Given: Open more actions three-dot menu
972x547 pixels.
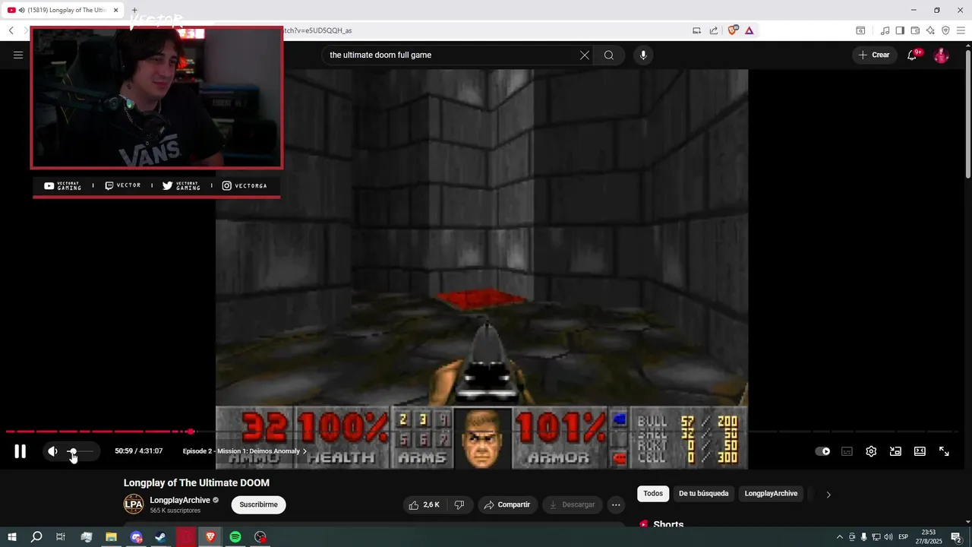Looking at the screenshot, I should [x=616, y=504].
